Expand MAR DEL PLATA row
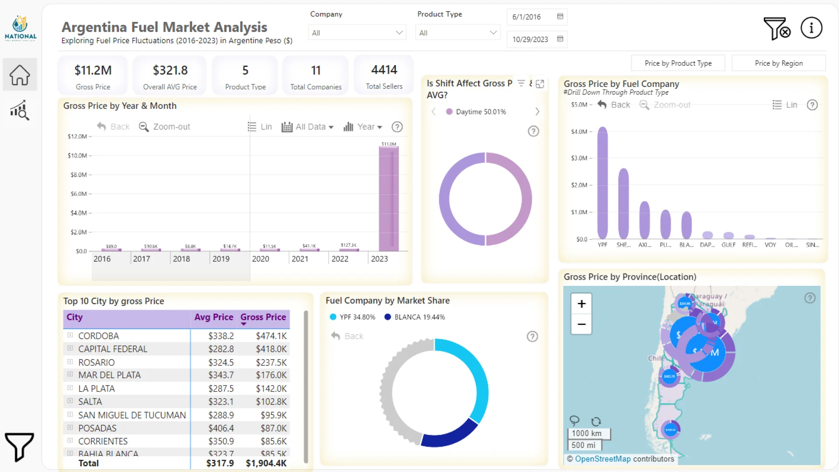 click(x=70, y=375)
